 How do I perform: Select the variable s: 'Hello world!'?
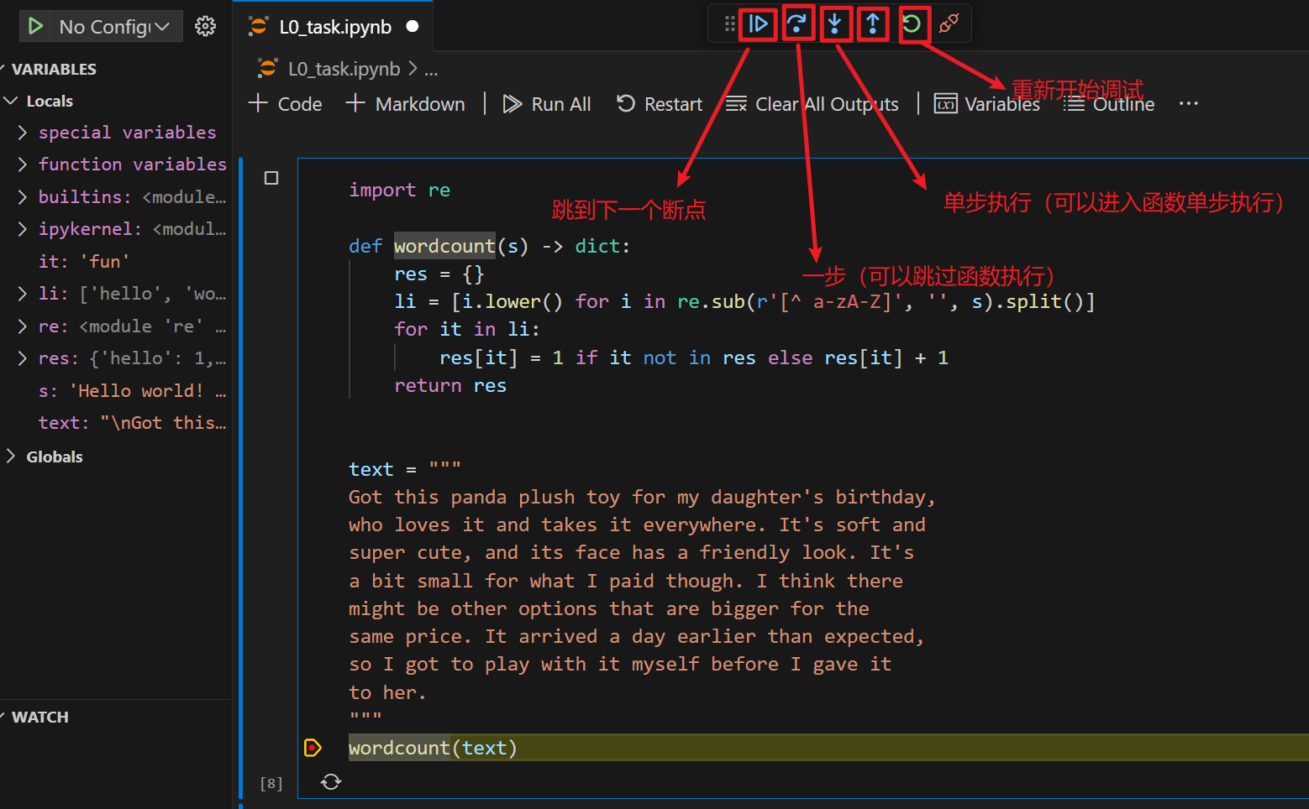click(116, 391)
